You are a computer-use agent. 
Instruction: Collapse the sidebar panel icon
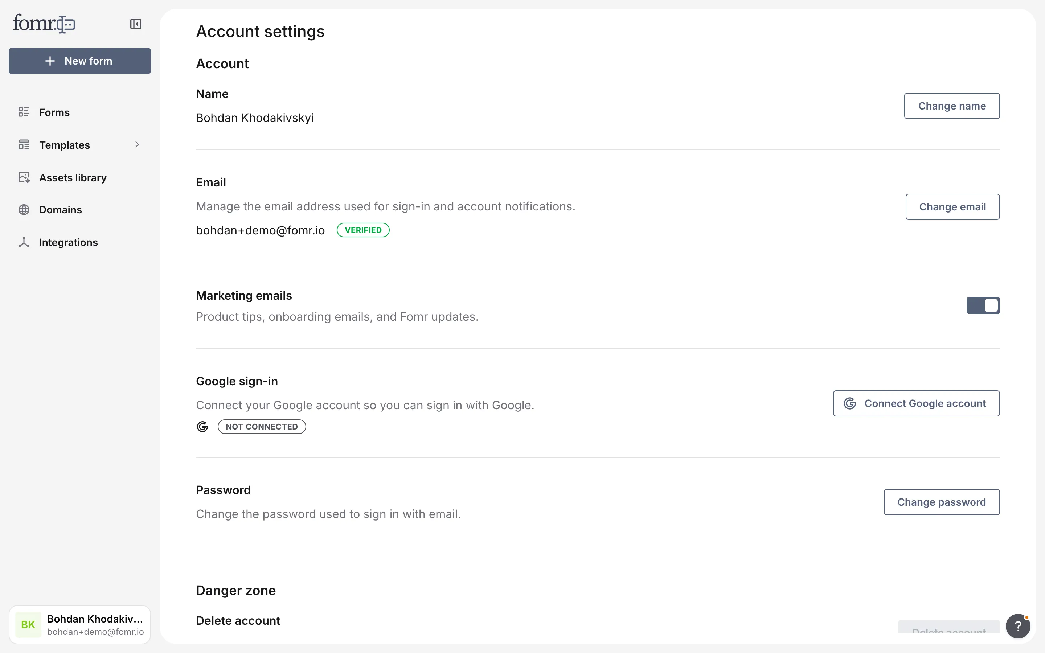[x=136, y=24]
